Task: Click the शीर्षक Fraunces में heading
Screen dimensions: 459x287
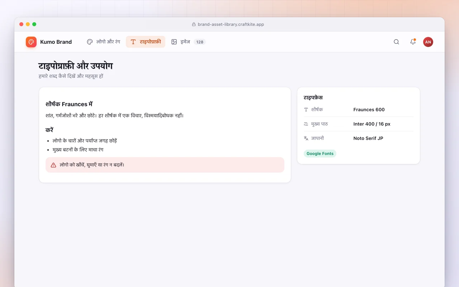Action: coord(69,104)
